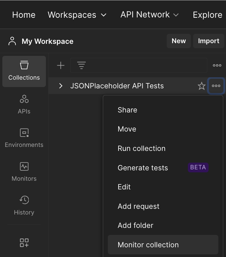Go to the Home link

pyautogui.click(x=24, y=15)
